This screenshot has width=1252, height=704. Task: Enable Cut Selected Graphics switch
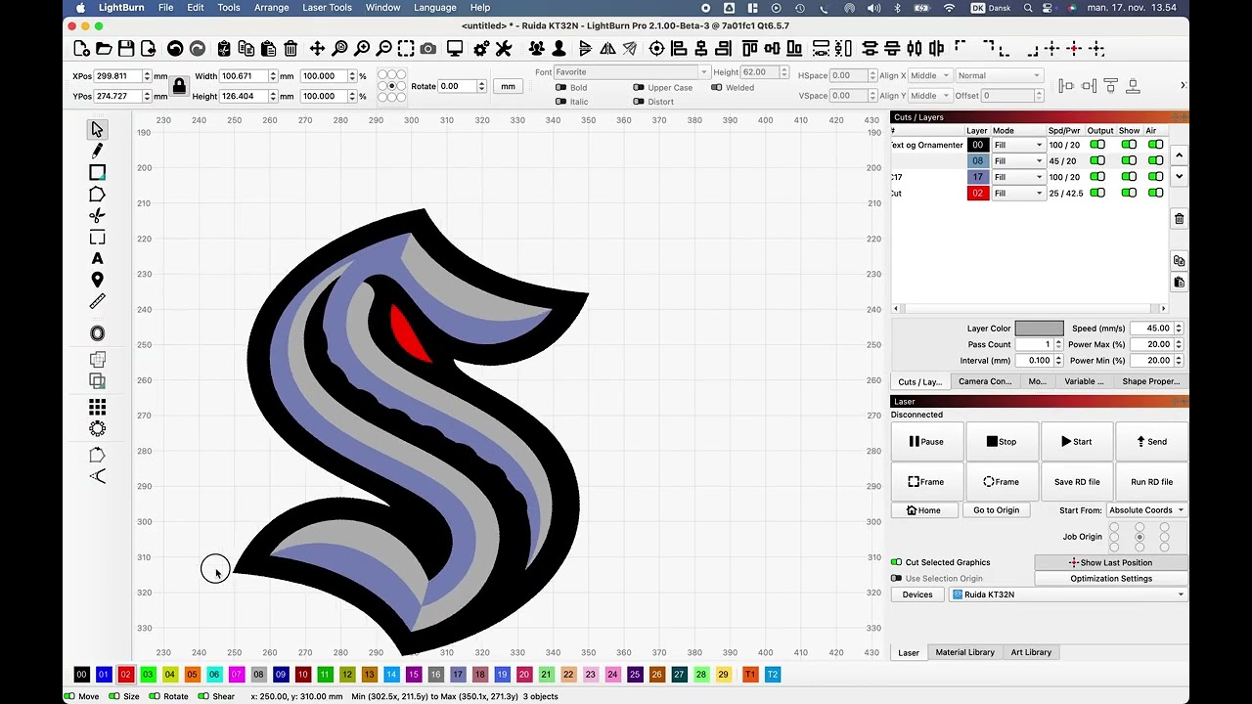(896, 562)
